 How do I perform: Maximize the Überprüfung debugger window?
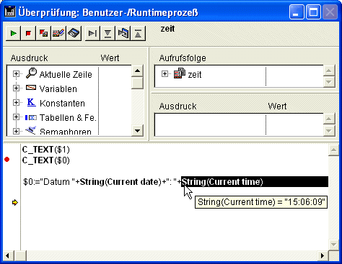tap(313, 12)
